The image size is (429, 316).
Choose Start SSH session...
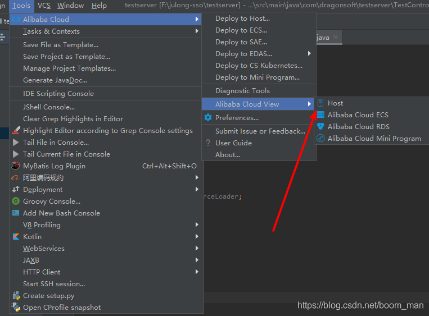click(106, 284)
